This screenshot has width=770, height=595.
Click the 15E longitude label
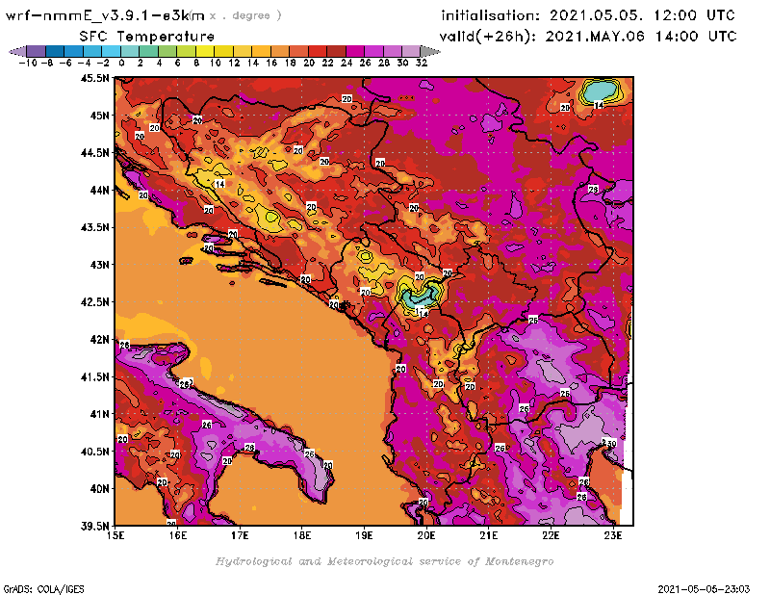(115, 535)
